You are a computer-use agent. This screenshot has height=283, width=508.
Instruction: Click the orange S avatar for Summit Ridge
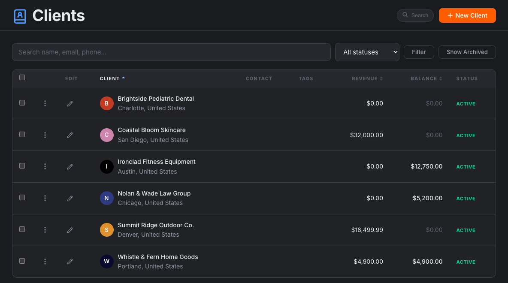(106, 230)
